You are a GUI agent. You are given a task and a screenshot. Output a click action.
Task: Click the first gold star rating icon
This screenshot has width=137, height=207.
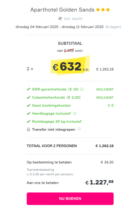(98, 10)
